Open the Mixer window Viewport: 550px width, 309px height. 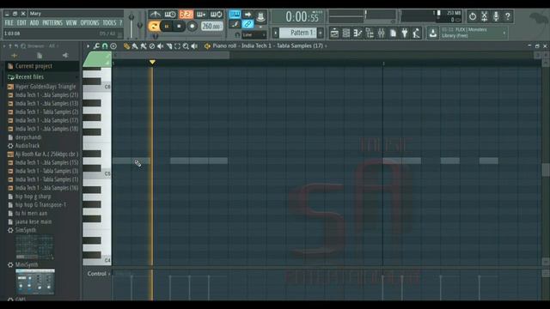(382, 33)
